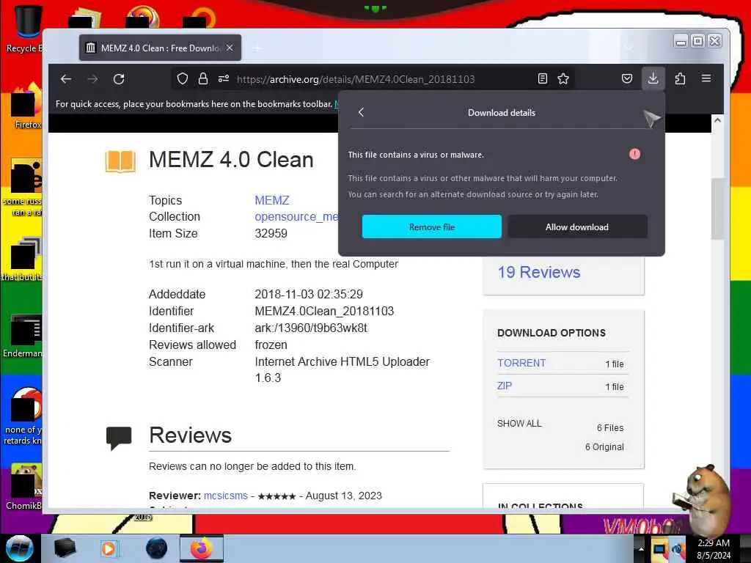751x563 pixels.
Task: Open the ChomikBox desktop icon
Action: coord(25,487)
